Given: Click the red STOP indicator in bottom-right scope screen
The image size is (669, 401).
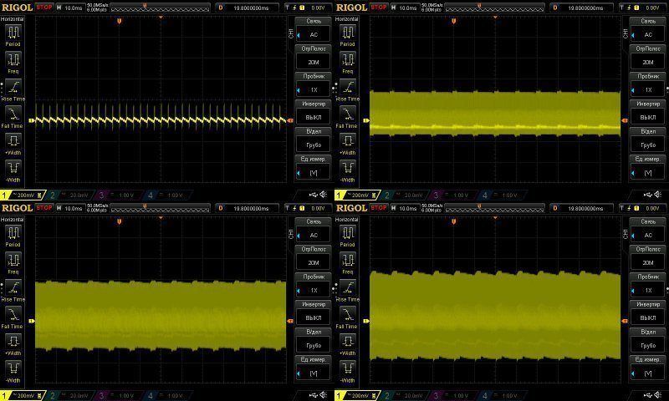Looking at the screenshot, I should click(379, 208).
